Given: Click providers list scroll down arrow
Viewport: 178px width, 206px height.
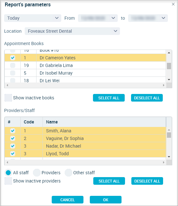Looking at the screenshot, I should pyautogui.click(x=169, y=157).
